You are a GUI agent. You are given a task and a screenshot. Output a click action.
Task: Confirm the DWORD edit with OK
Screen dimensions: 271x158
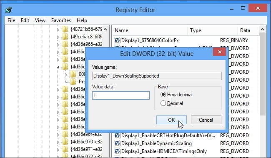[171, 120]
